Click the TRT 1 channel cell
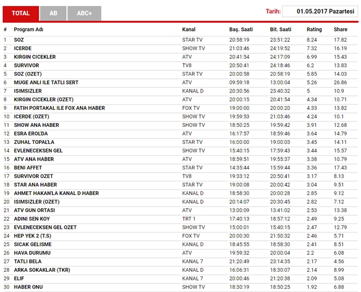 pos(189,218)
